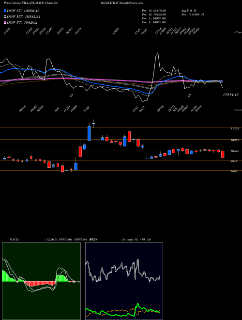Click the '<Tops' label at right edge
This screenshot has width=242, height=320.
[238, 32]
